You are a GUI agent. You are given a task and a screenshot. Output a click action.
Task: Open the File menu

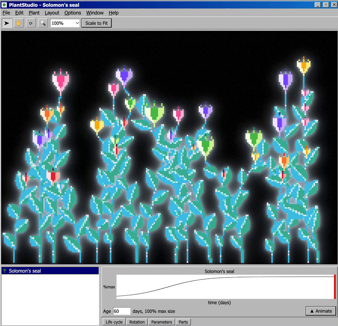(x=6, y=13)
